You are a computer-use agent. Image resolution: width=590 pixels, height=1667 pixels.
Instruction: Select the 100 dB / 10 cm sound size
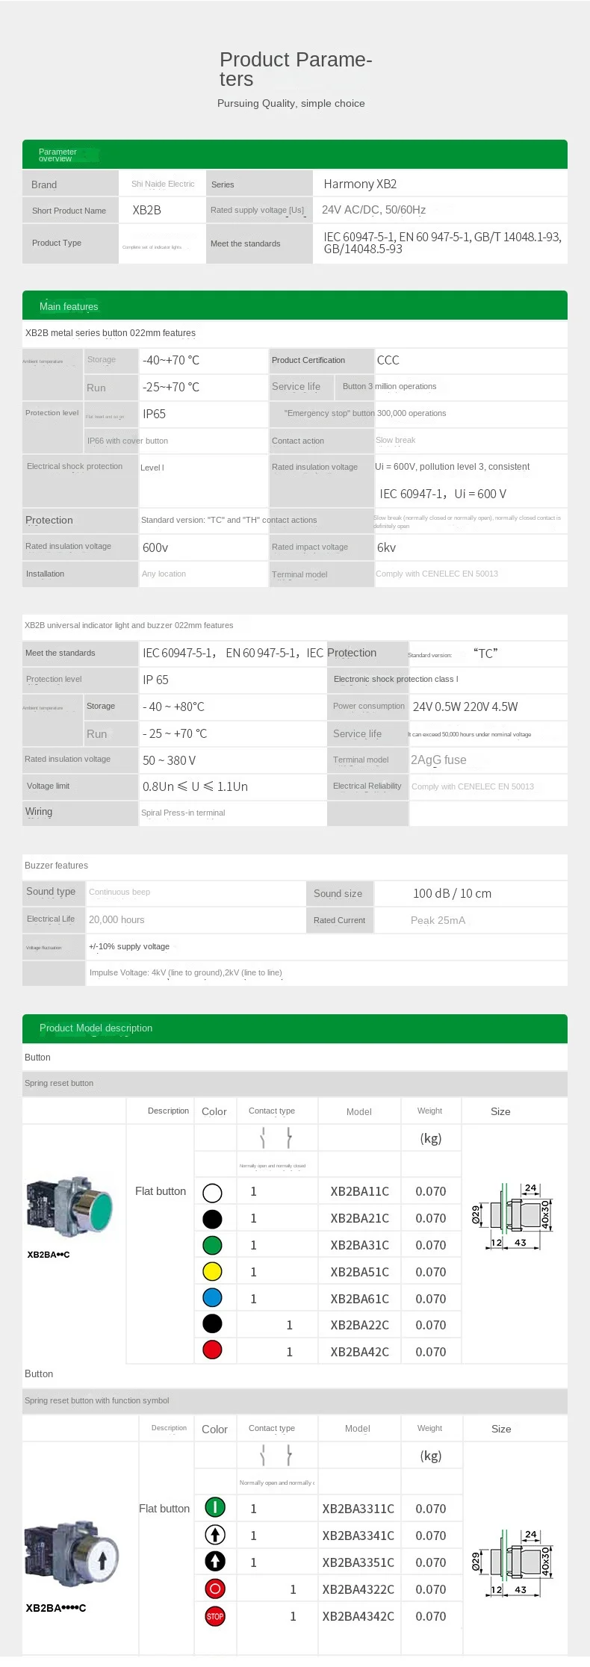[x=452, y=893]
